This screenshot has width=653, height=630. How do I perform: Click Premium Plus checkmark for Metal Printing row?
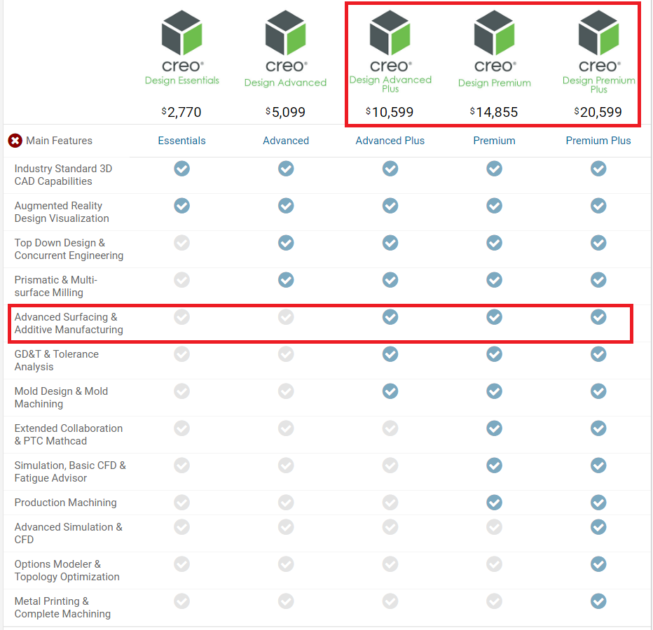tap(598, 601)
